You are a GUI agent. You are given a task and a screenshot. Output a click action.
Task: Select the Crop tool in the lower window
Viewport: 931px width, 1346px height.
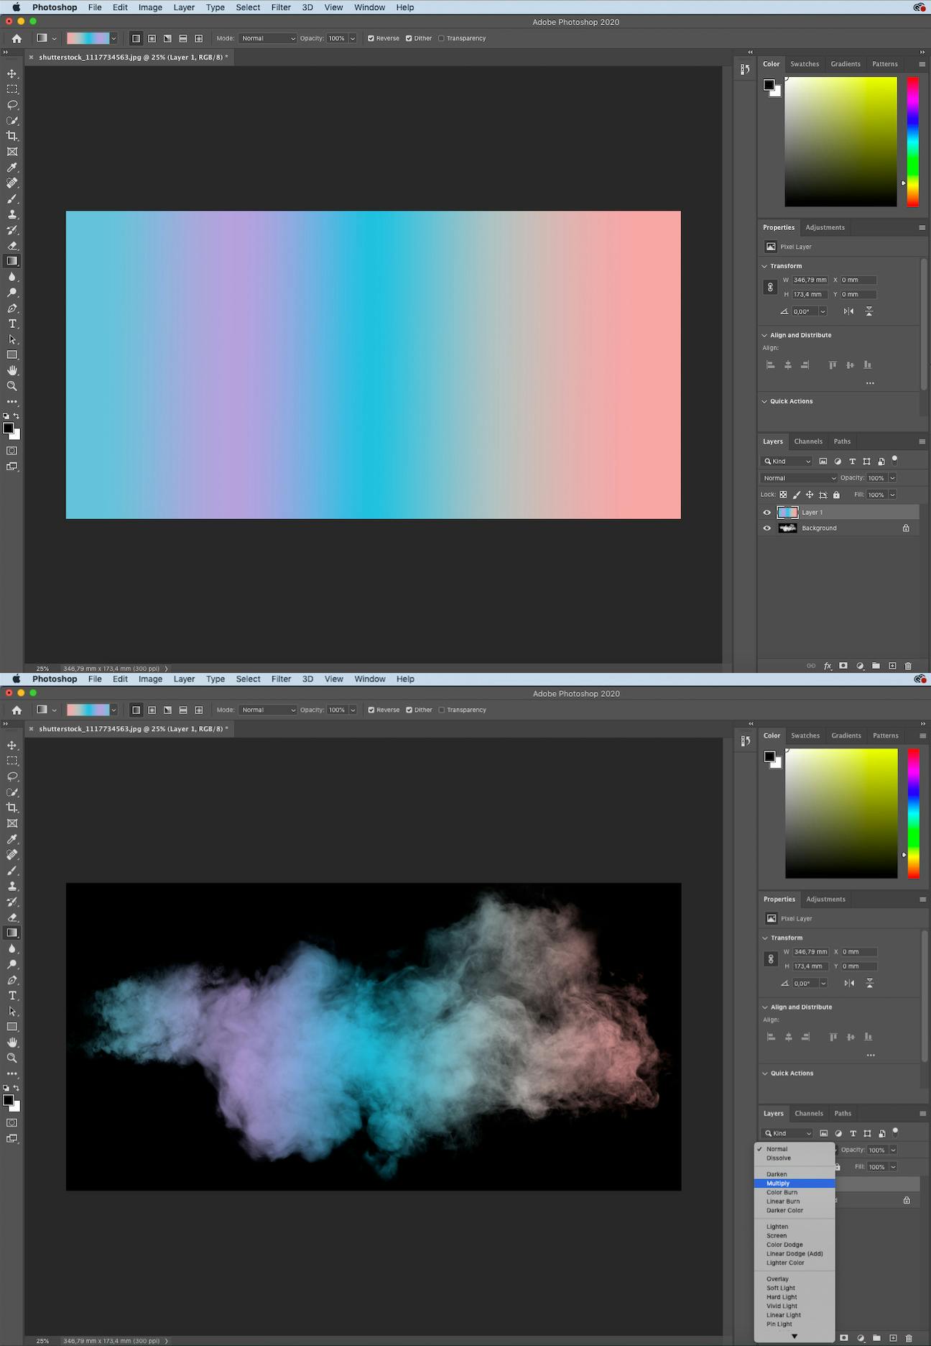(x=12, y=807)
